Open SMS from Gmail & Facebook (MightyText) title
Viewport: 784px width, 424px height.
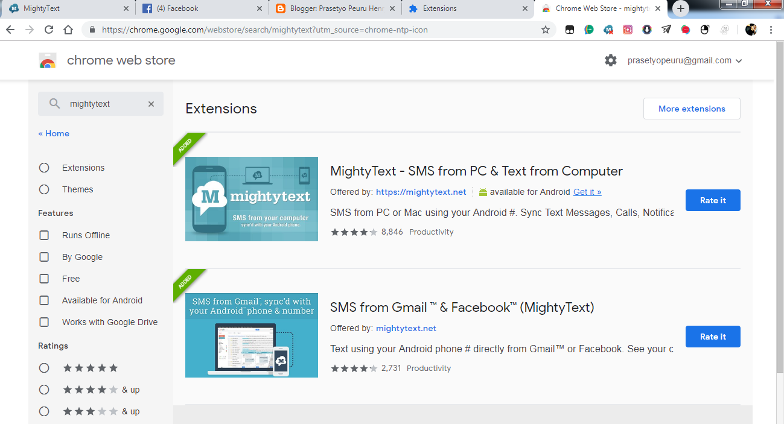[x=462, y=307]
